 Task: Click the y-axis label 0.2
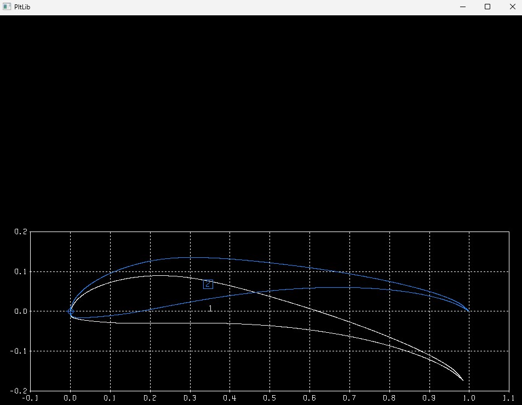click(21, 232)
